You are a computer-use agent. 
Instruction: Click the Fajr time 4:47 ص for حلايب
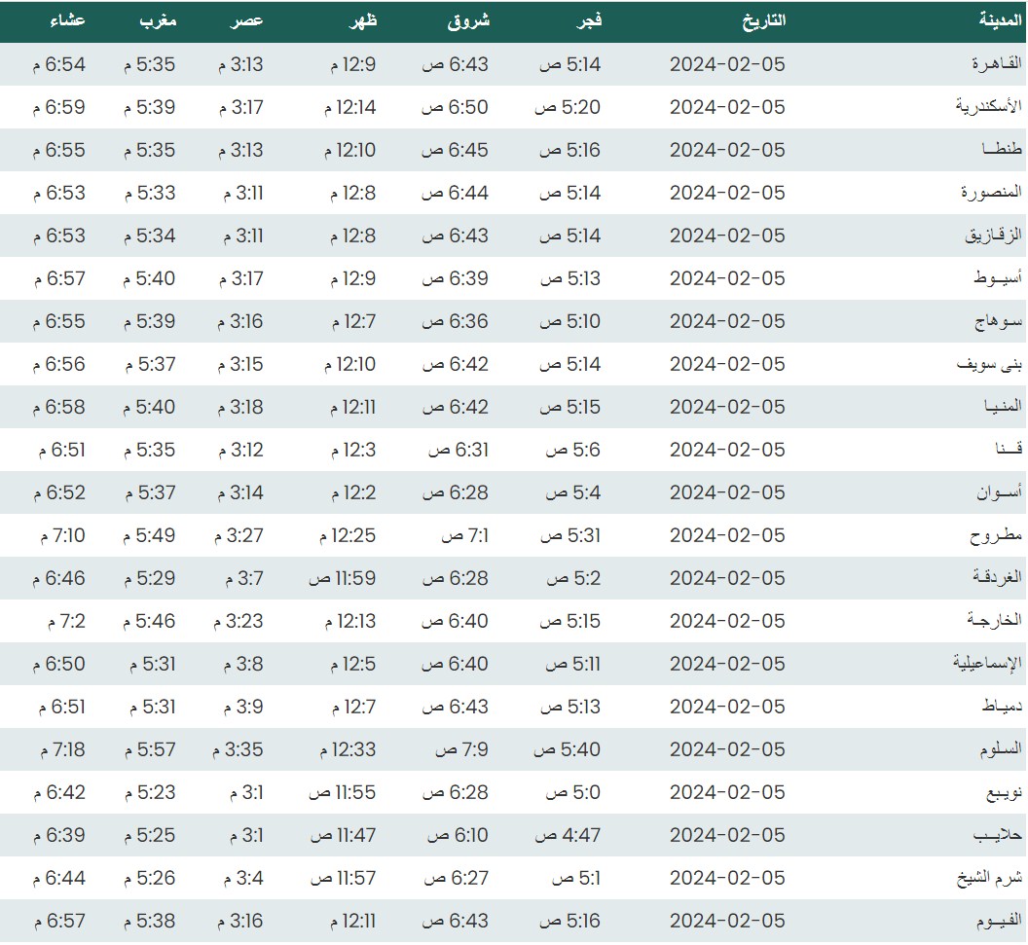571,835
